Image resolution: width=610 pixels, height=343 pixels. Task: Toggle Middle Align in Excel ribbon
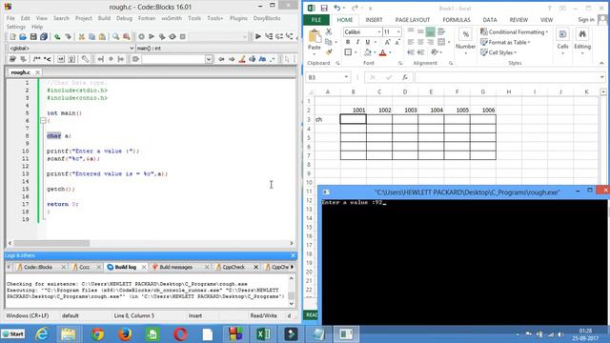(x=420, y=31)
